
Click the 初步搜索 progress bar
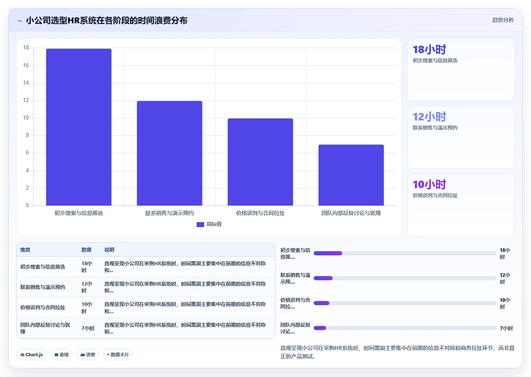405,253
